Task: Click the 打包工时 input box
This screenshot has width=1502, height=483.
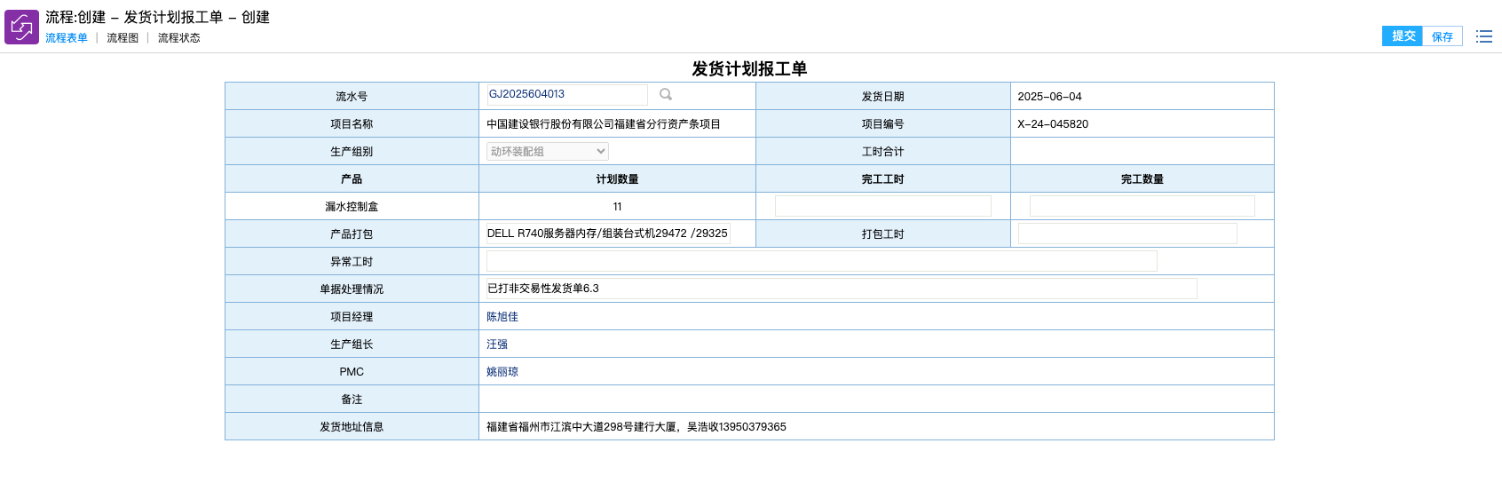Action: (1126, 234)
